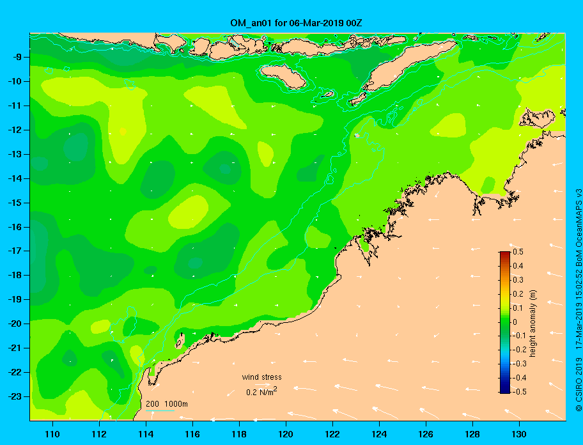Click the colorbar tick label 0.5
The width and height of the screenshot is (583, 445).
coord(518,252)
